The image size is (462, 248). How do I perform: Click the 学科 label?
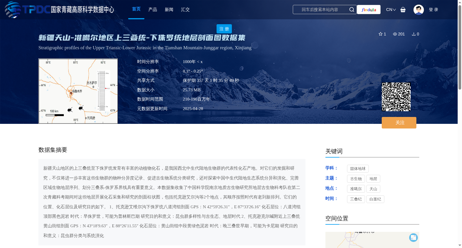click(331, 168)
